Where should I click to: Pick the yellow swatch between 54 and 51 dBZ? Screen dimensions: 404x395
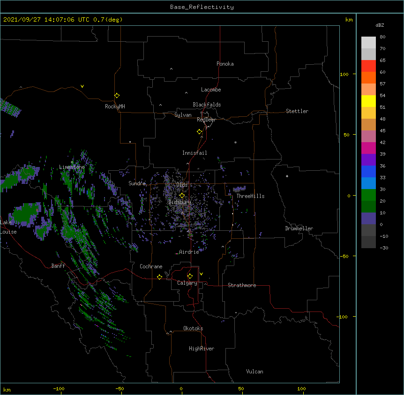tap(368, 101)
